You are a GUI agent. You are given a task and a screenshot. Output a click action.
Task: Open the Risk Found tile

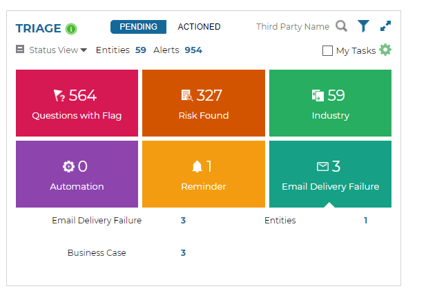pos(203,103)
